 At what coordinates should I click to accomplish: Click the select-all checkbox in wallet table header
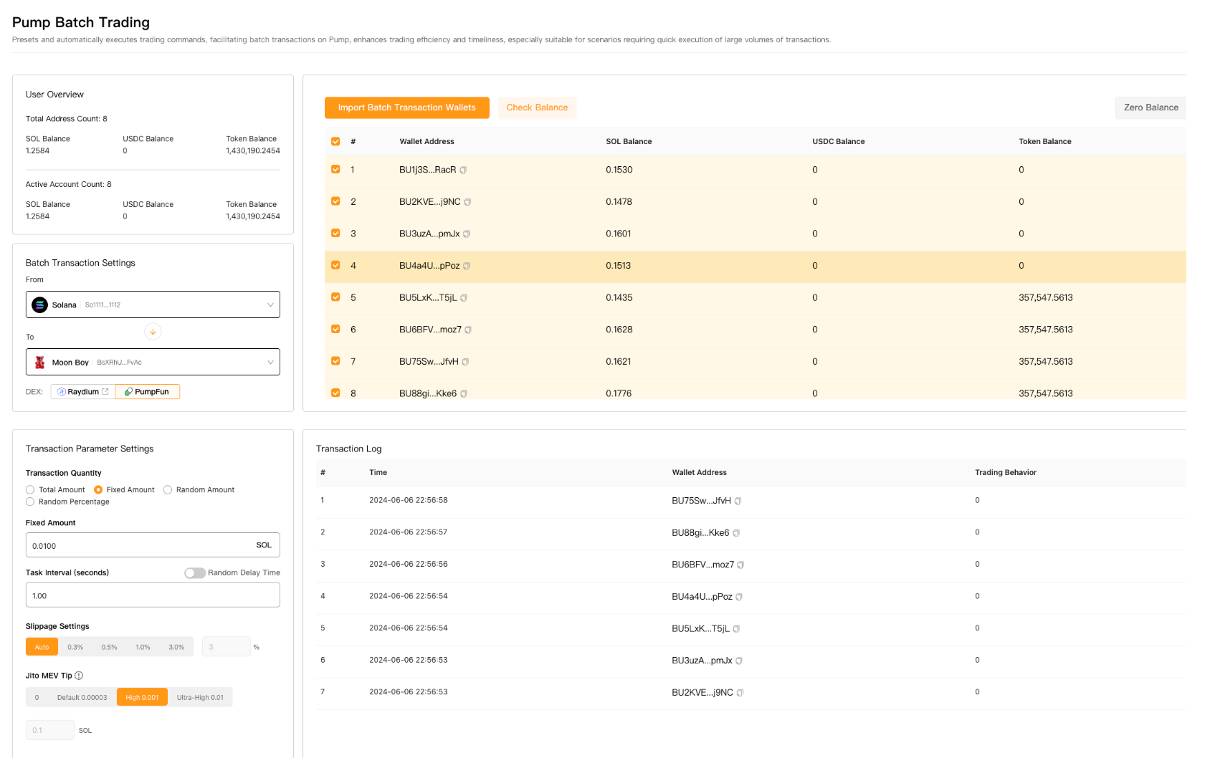335,141
